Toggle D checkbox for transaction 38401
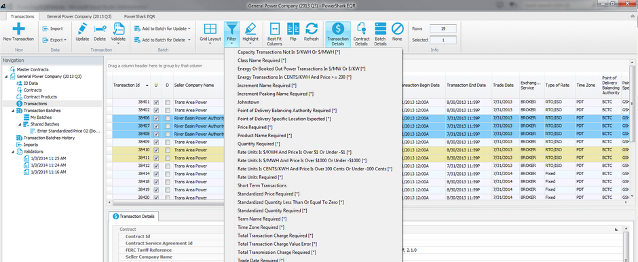Viewport: 638px width, 262px height. 168,102
